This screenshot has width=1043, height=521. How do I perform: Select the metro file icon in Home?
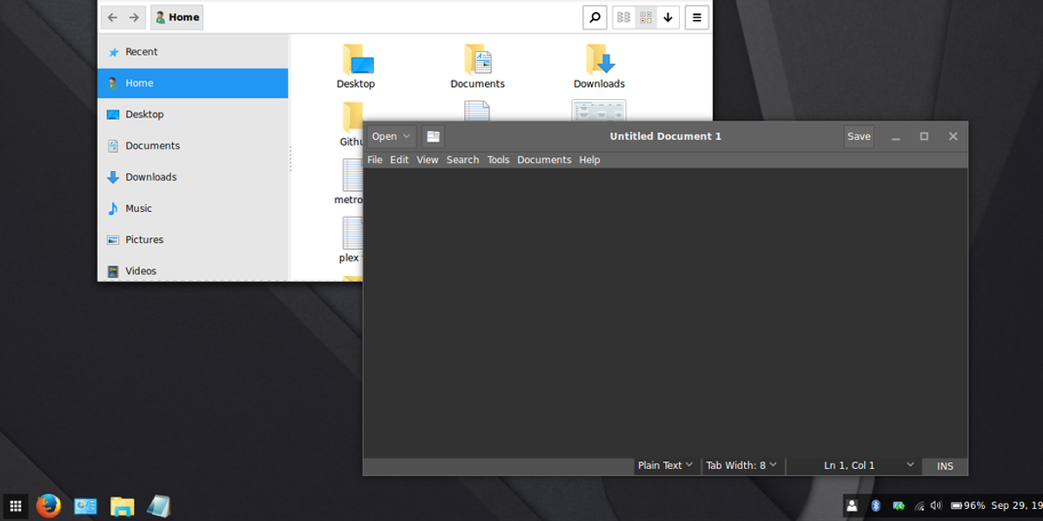click(x=351, y=175)
